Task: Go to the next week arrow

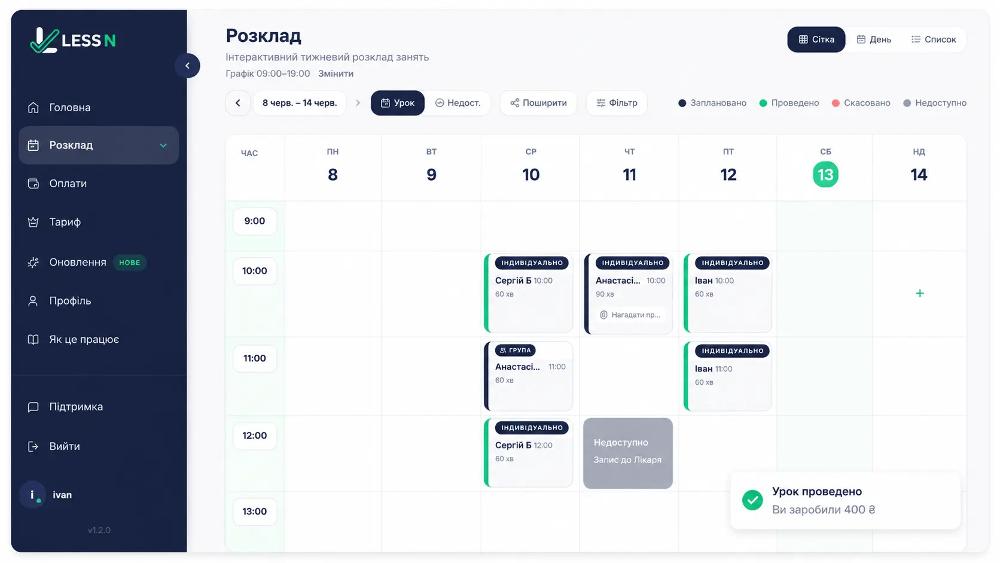Action: pos(358,103)
